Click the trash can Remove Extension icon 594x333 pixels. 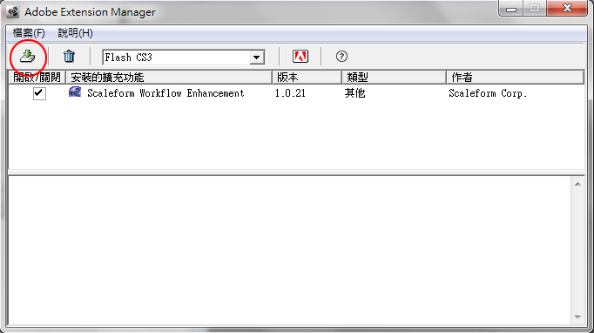(x=69, y=57)
